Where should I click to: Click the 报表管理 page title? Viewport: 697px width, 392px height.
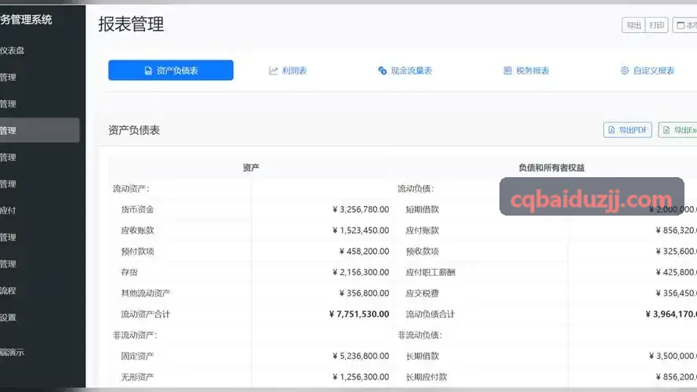(131, 24)
